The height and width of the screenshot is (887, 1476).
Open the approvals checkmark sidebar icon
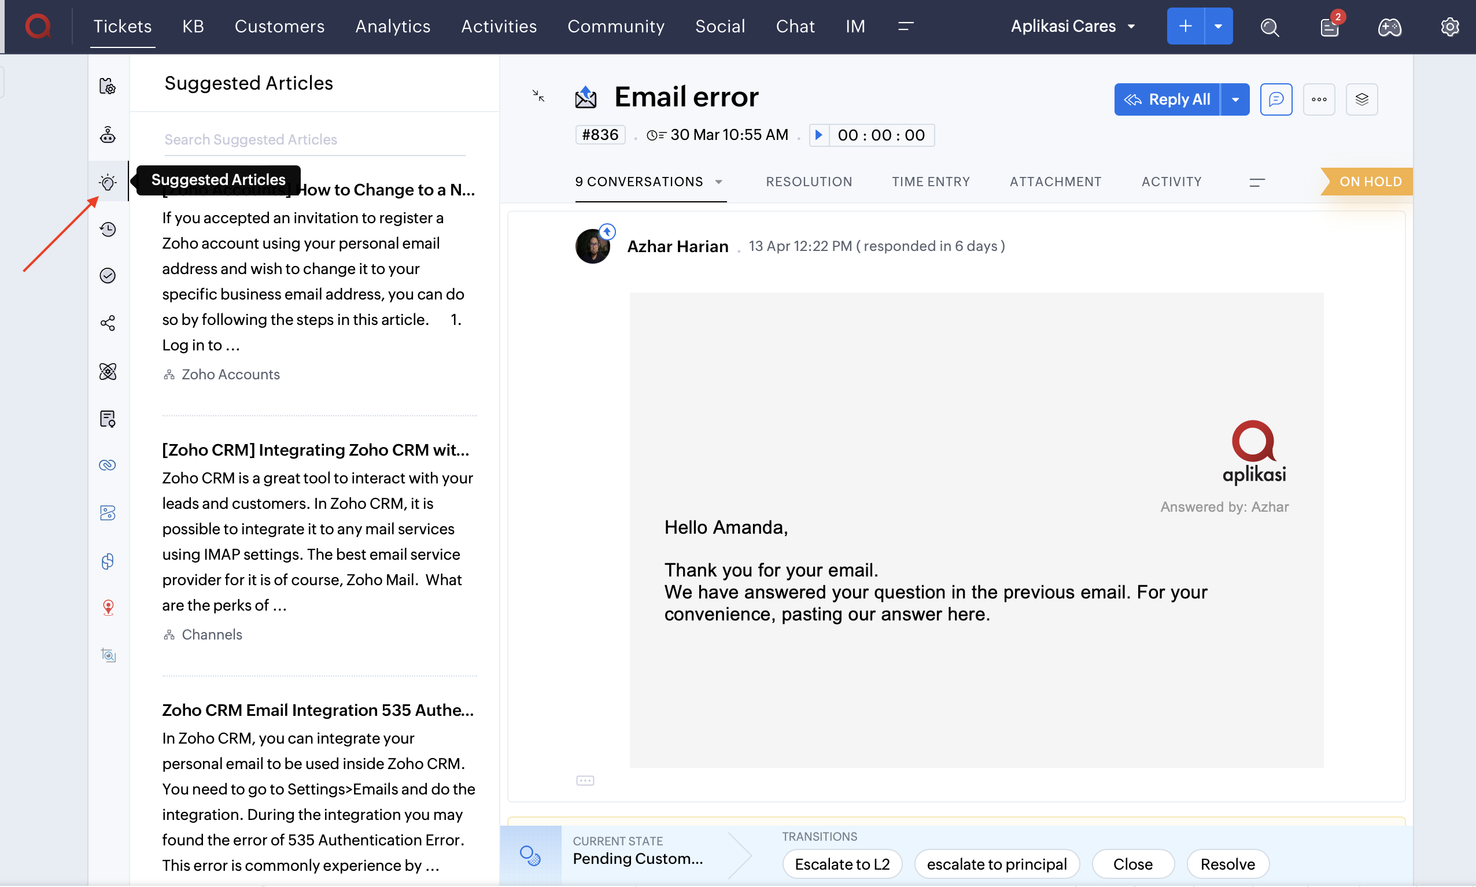pos(108,276)
